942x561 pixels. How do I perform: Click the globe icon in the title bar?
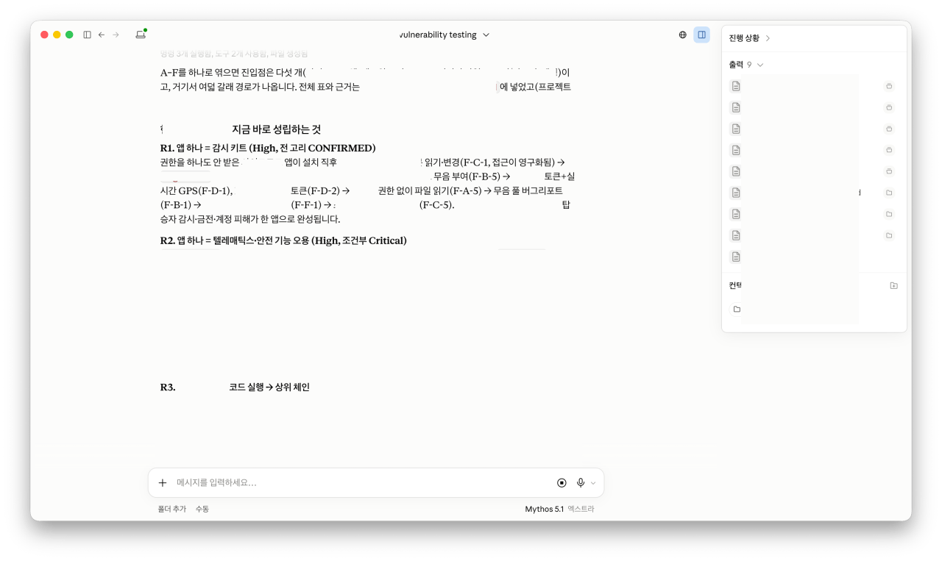[683, 35]
